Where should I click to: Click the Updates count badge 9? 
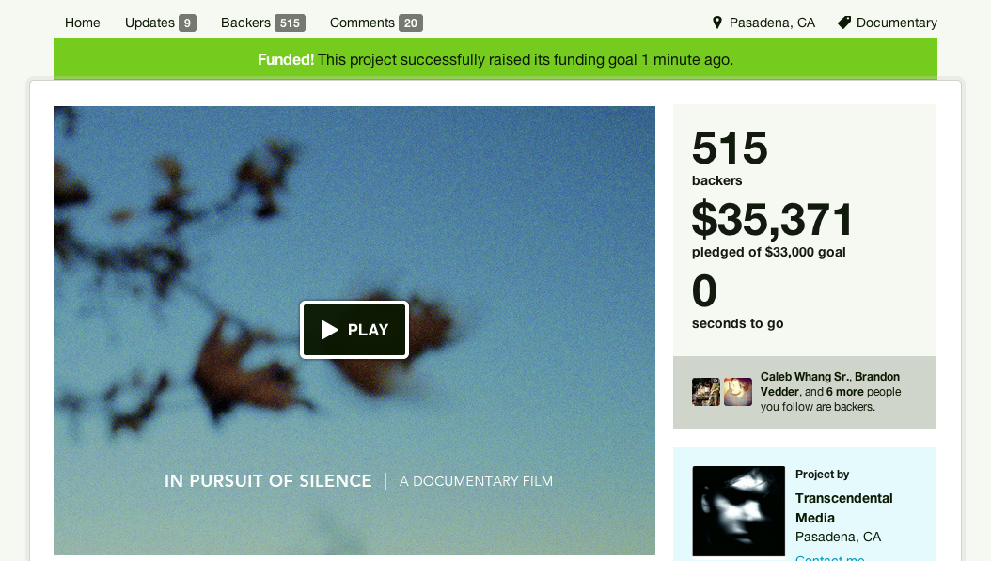187,23
